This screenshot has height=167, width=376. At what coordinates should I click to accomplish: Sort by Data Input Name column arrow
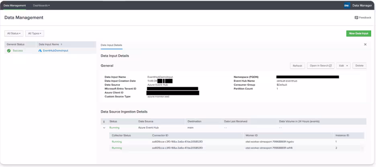coord(61,44)
